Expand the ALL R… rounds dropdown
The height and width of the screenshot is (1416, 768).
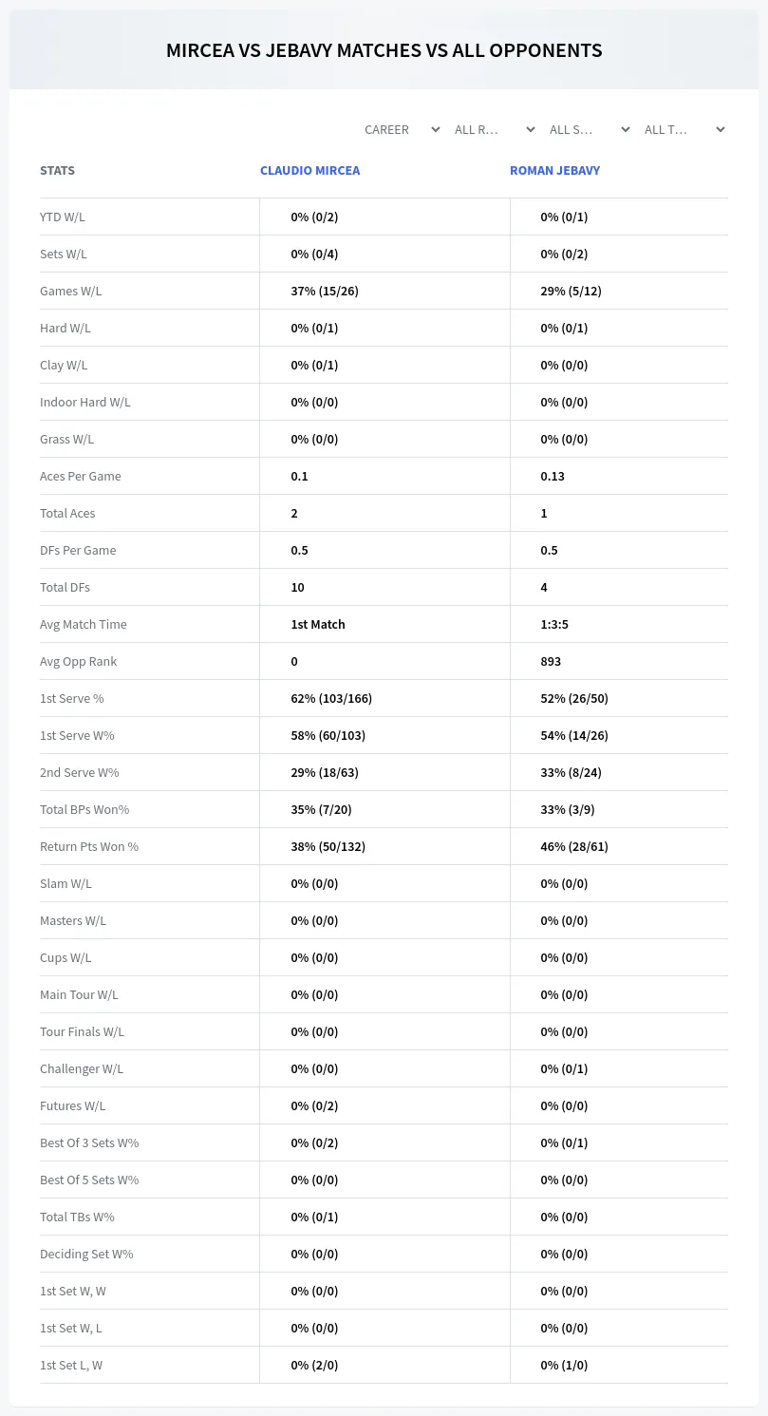(494, 129)
